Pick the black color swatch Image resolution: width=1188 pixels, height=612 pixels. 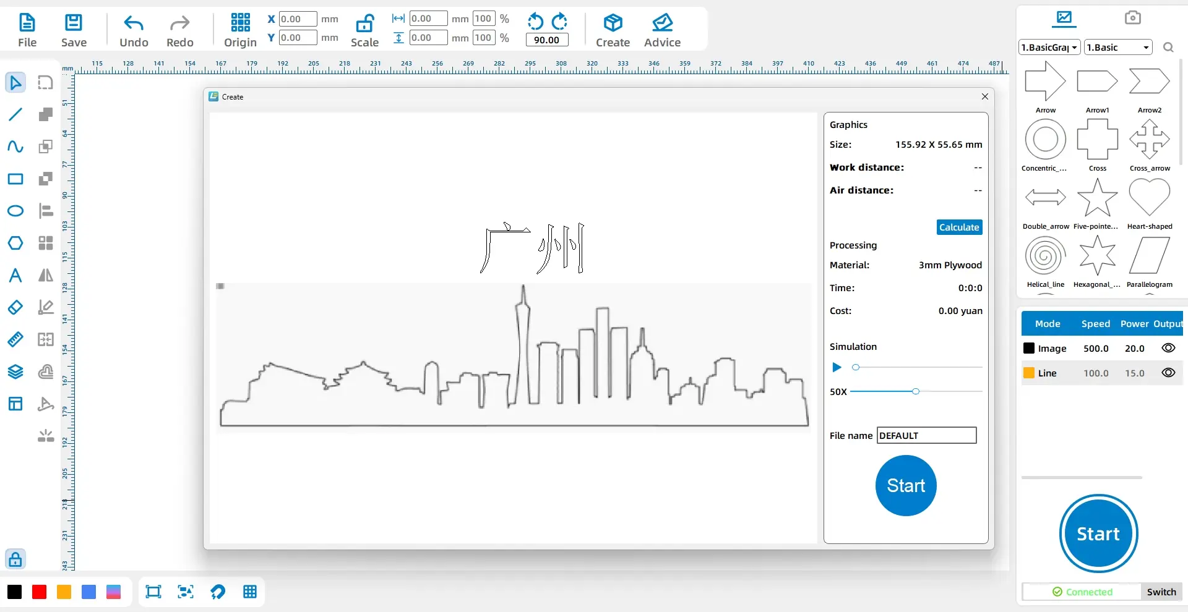tap(14, 592)
